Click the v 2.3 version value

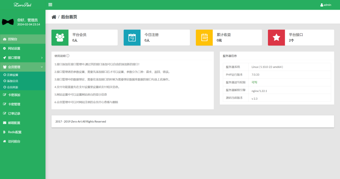[254, 99]
